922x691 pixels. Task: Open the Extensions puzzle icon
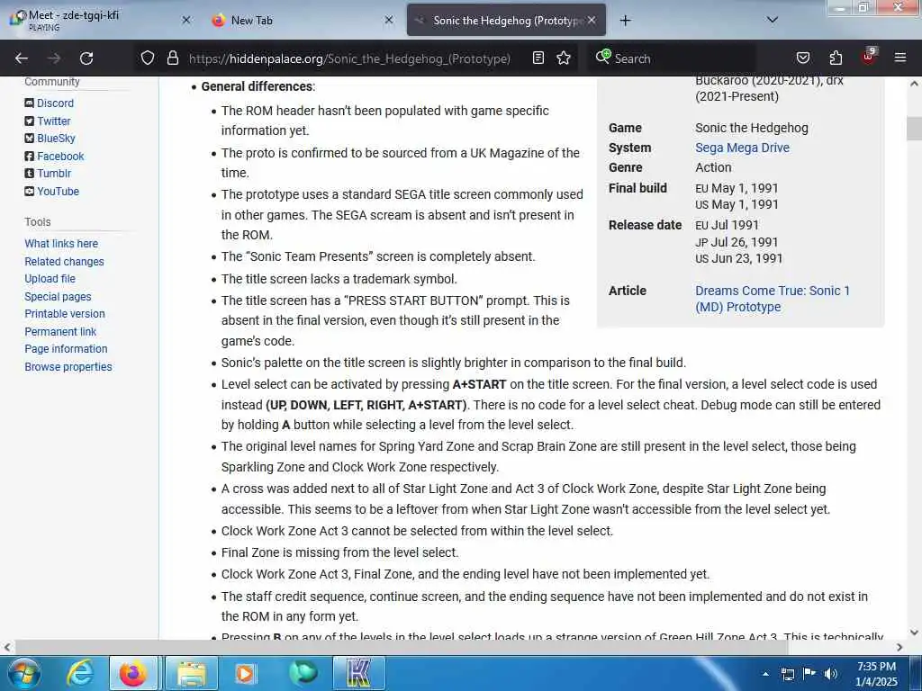(836, 58)
